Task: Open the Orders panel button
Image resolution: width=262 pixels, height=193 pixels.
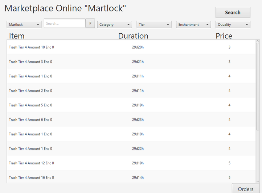Action: pyautogui.click(x=246, y=189)
